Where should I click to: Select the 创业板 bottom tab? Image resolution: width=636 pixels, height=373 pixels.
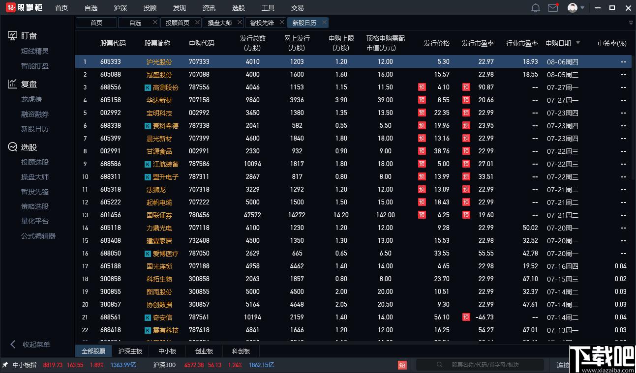pos(204,351)
